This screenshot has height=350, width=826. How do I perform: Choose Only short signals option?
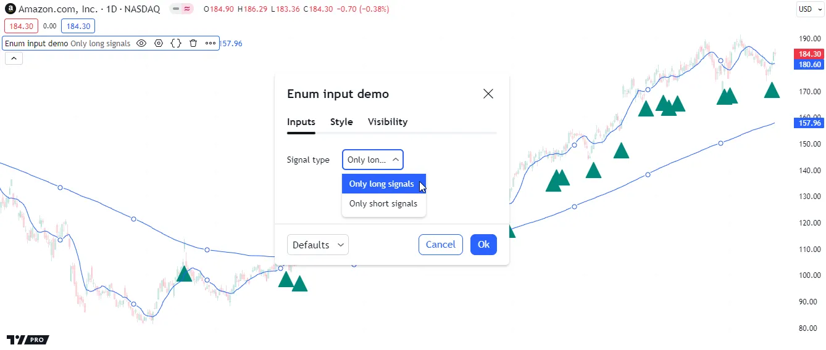(383, 203)
